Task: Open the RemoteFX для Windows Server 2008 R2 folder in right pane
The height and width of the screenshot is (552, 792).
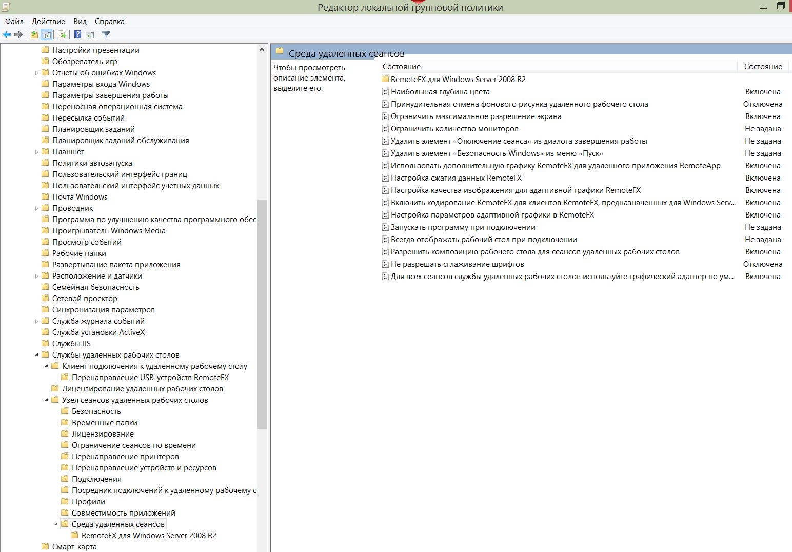Action: (x=458, y=80)
